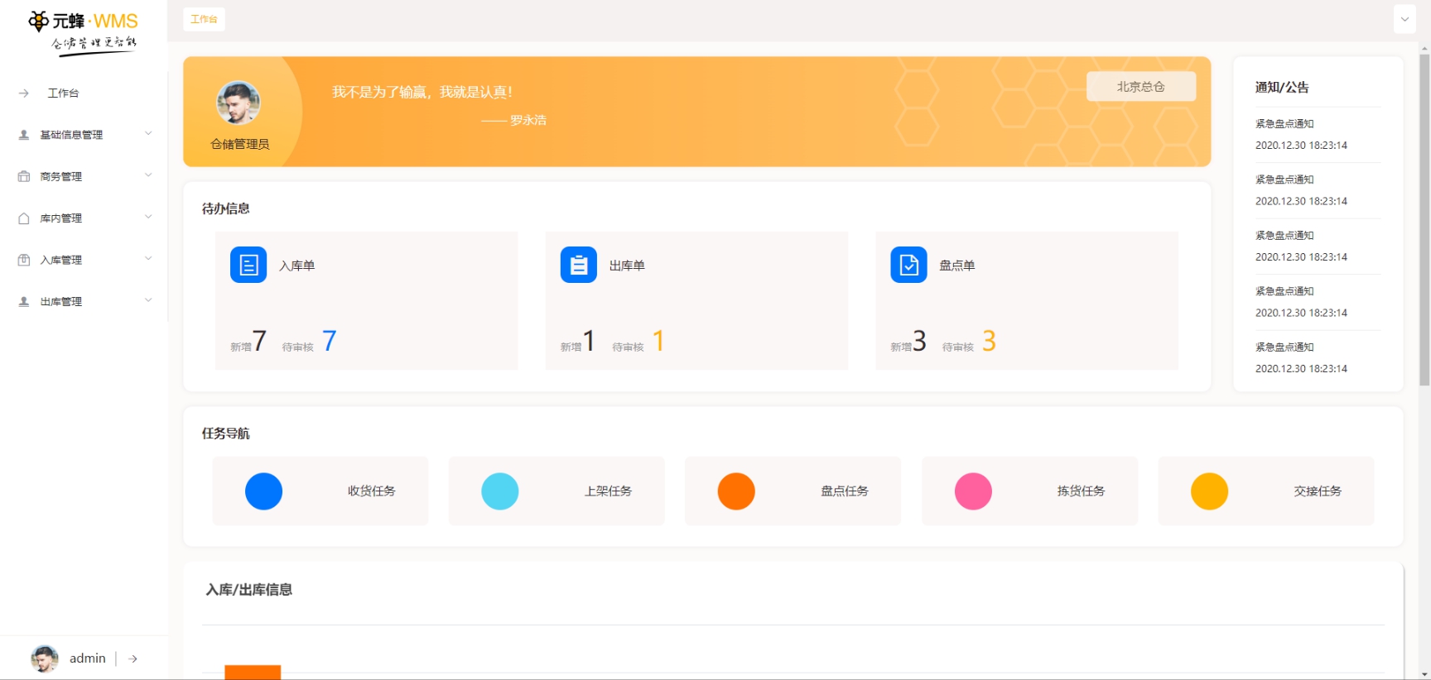The width and height of the screenshot is (1431, 680).
Task: Click the orange 盘点单 待审核 count 3
Action: pos(989,340)
